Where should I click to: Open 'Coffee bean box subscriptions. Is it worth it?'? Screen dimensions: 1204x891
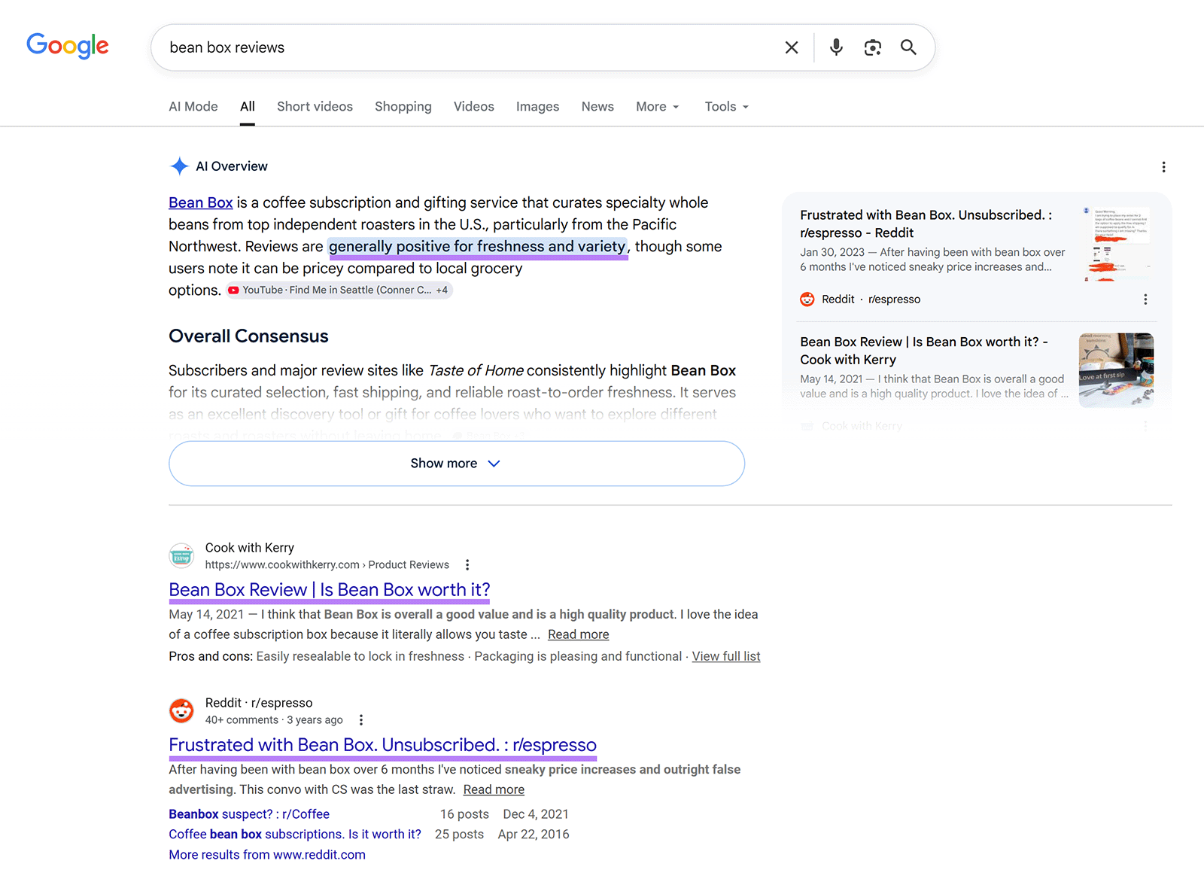(295, 835)
